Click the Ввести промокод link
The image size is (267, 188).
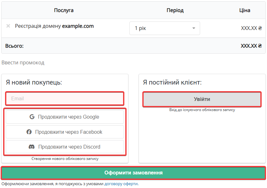23,62
